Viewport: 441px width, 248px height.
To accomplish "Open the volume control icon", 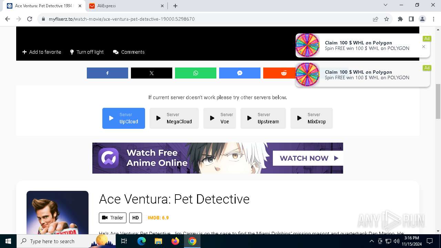I will click(397, 241).
